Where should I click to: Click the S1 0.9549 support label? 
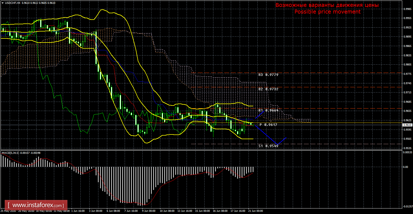(268, 146)
